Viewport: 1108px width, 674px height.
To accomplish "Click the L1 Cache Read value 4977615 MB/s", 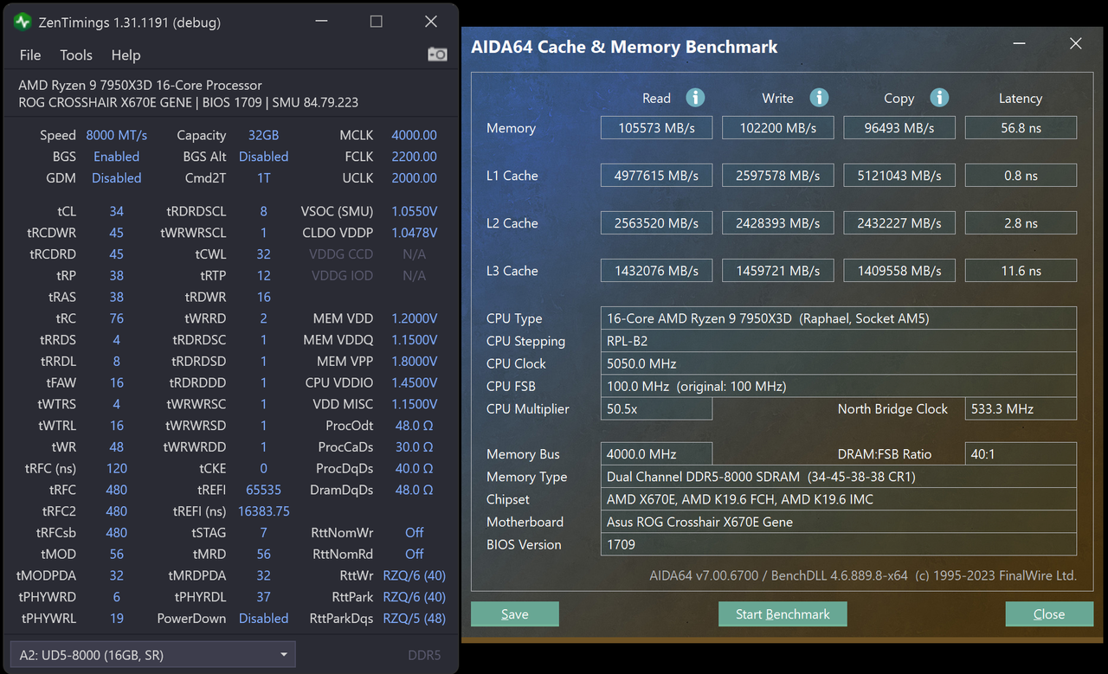I will tap(657, 176).
